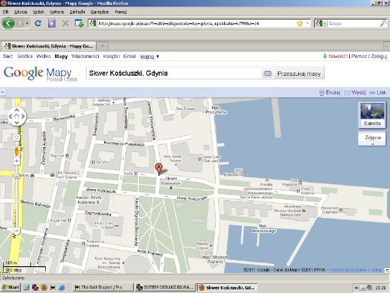Open the Widok menu
This screenshot has height=293, width=390.
(38, 12)
